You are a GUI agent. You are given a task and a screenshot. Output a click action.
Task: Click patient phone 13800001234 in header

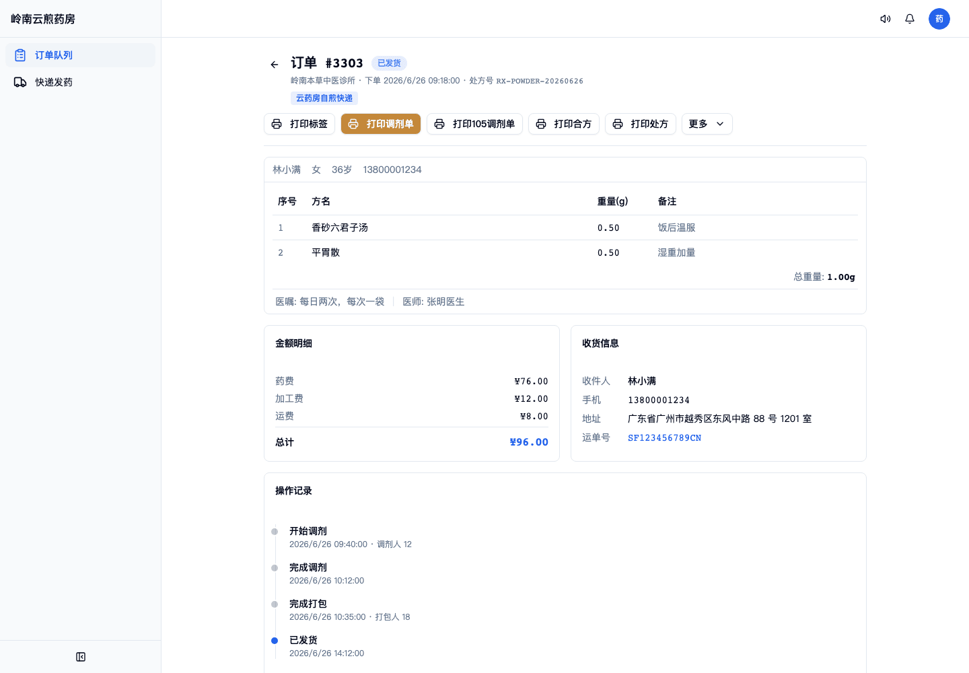[392, 170]
